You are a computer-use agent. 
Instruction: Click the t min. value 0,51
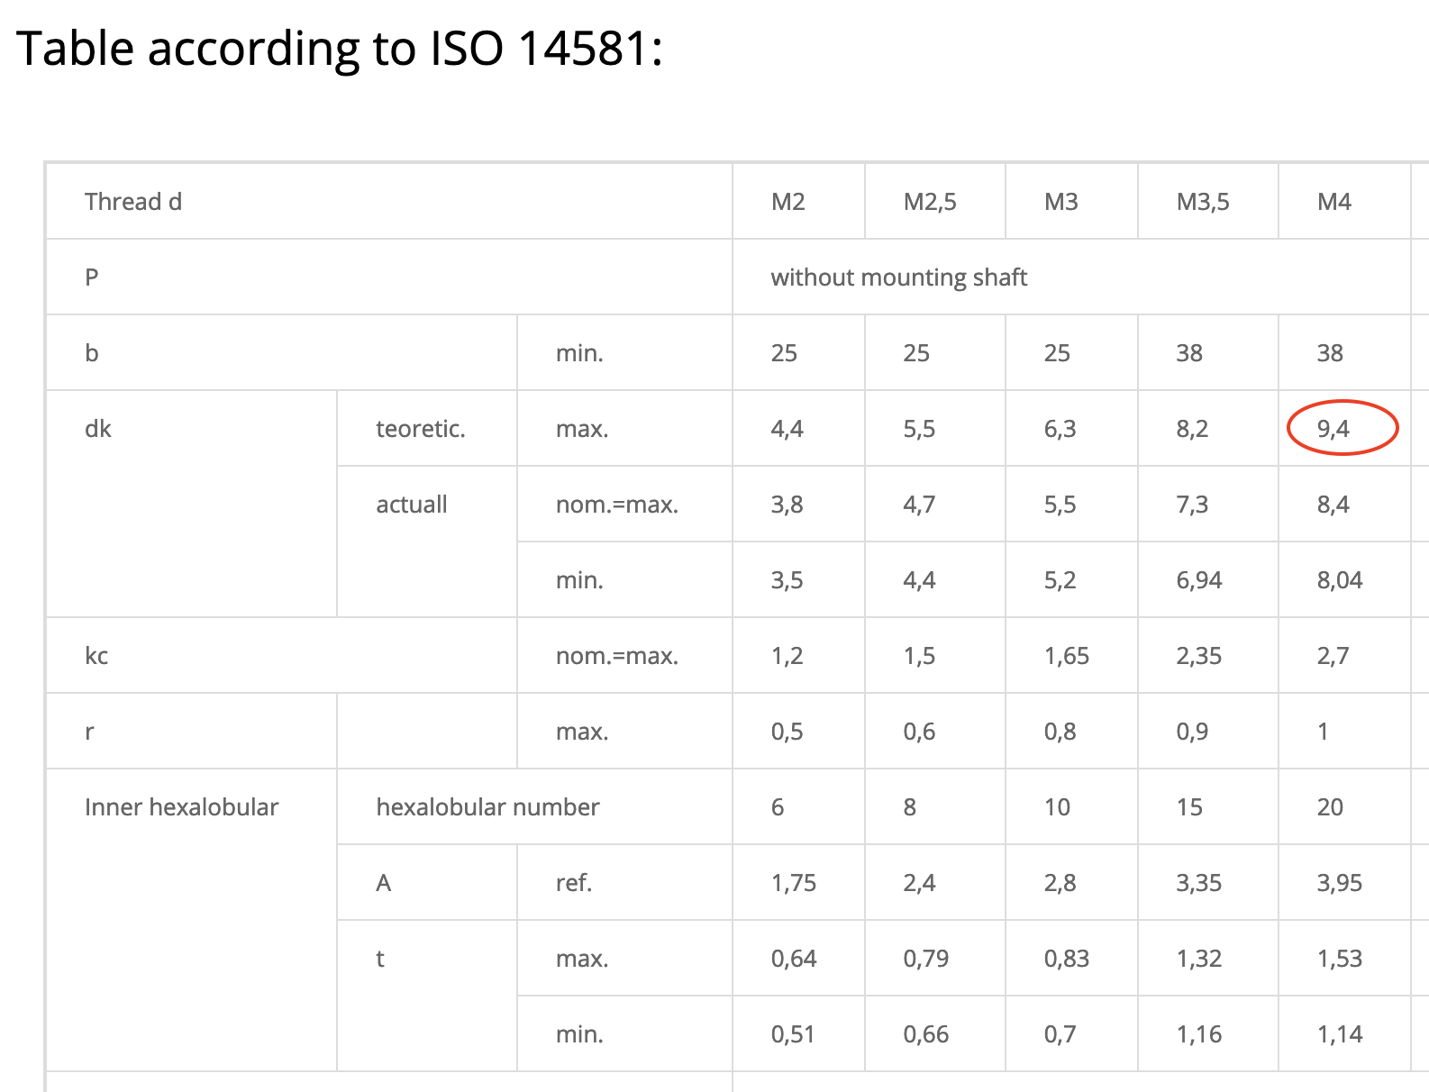(x=793, y=1034)
